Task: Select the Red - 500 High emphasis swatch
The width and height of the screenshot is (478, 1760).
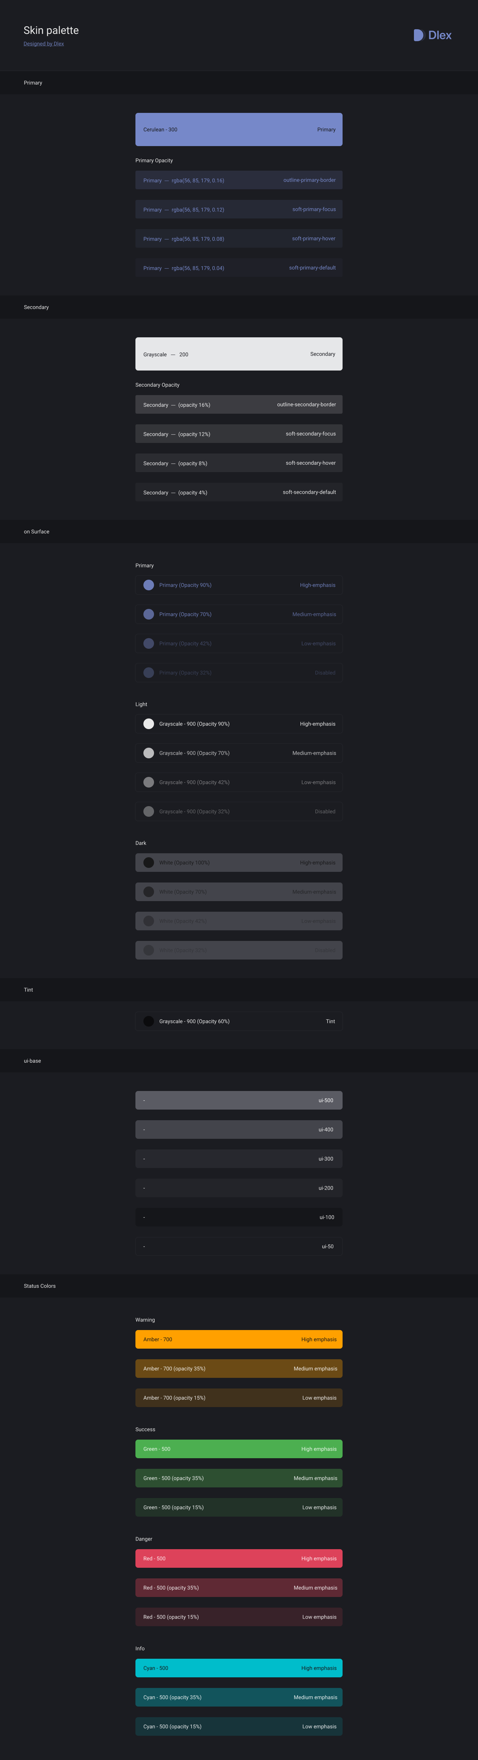Action: point(239,1558)
